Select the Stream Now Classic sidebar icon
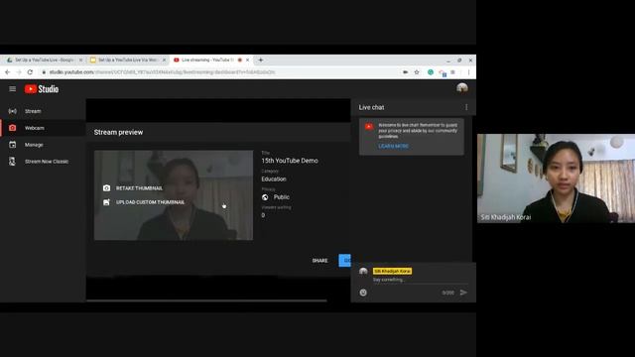This screenshot has width=635, height=357. click(x=13, y=162)
